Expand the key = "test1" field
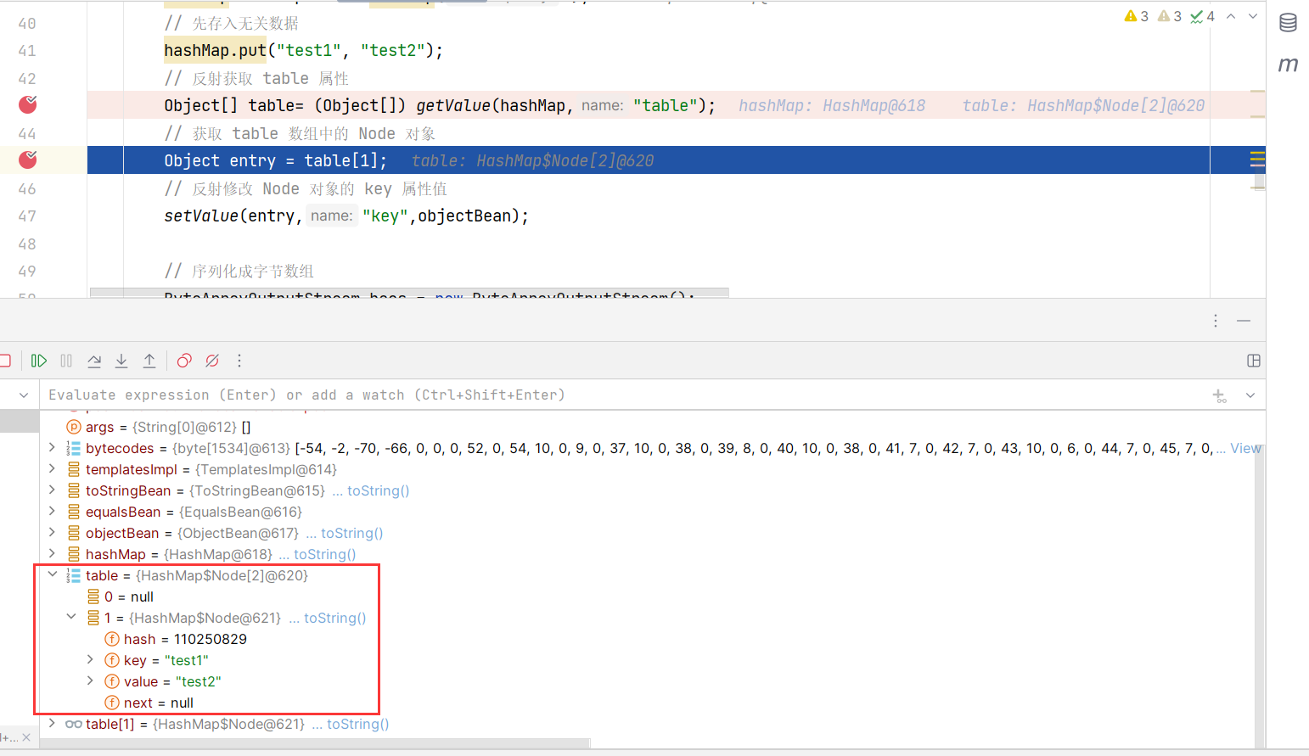Viewport: 1309px width, 756px height. click(x=91, y=659)
